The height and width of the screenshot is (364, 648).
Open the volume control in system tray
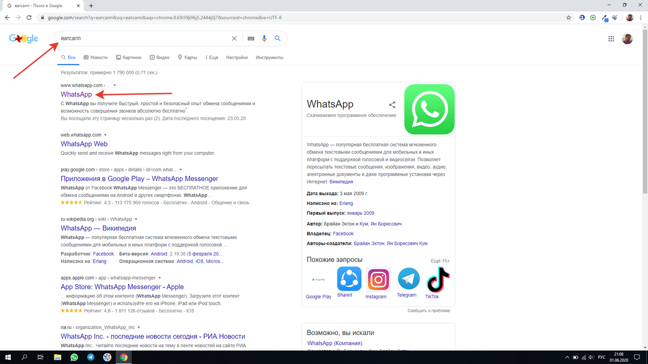tap(592, 357)
